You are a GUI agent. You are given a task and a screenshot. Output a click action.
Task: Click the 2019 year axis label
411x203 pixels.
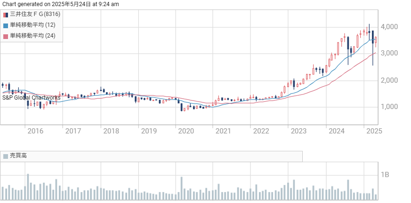(x=149, y=131)
